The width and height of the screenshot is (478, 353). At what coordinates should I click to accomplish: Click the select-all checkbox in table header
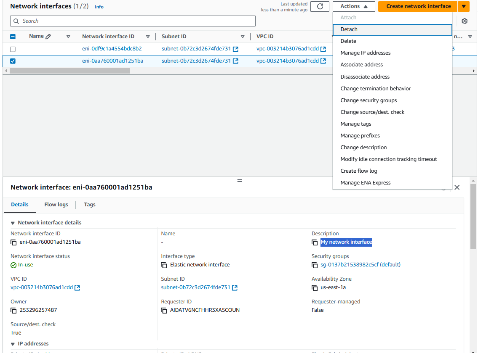13,36
